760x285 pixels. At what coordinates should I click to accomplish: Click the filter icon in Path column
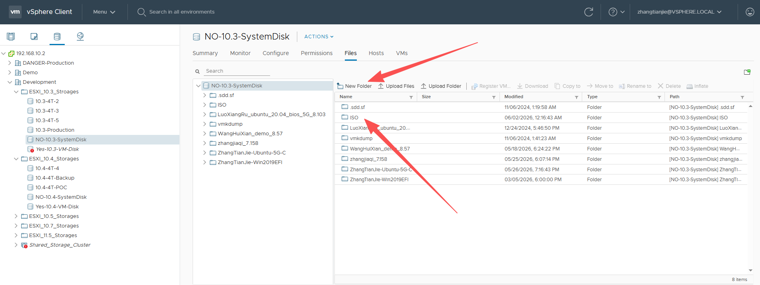pyautogui.click(x=742, y=97)
